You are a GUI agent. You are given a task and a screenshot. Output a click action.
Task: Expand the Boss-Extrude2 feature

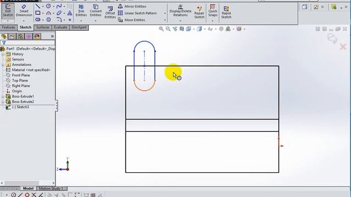click(x=3, y=102)
